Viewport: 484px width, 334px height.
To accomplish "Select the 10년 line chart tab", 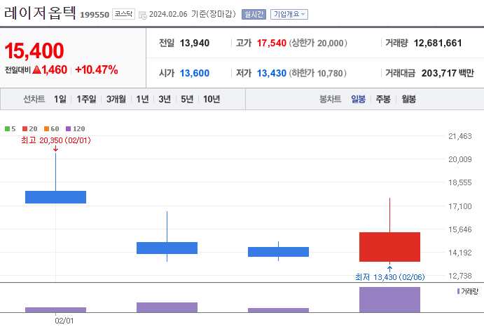I will (x=212, y=99).
